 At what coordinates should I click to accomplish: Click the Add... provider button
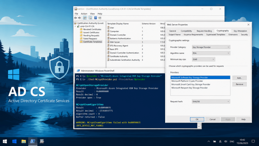(239, 78)
